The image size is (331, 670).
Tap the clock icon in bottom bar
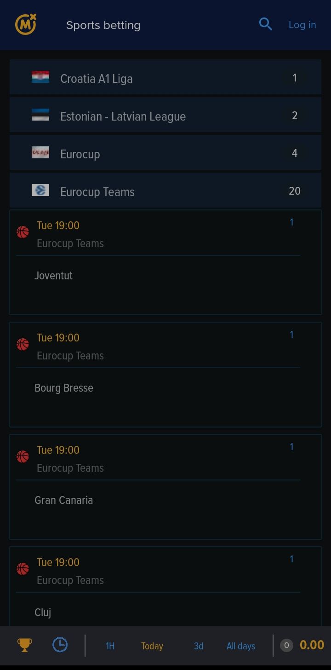tap(60, 645)
